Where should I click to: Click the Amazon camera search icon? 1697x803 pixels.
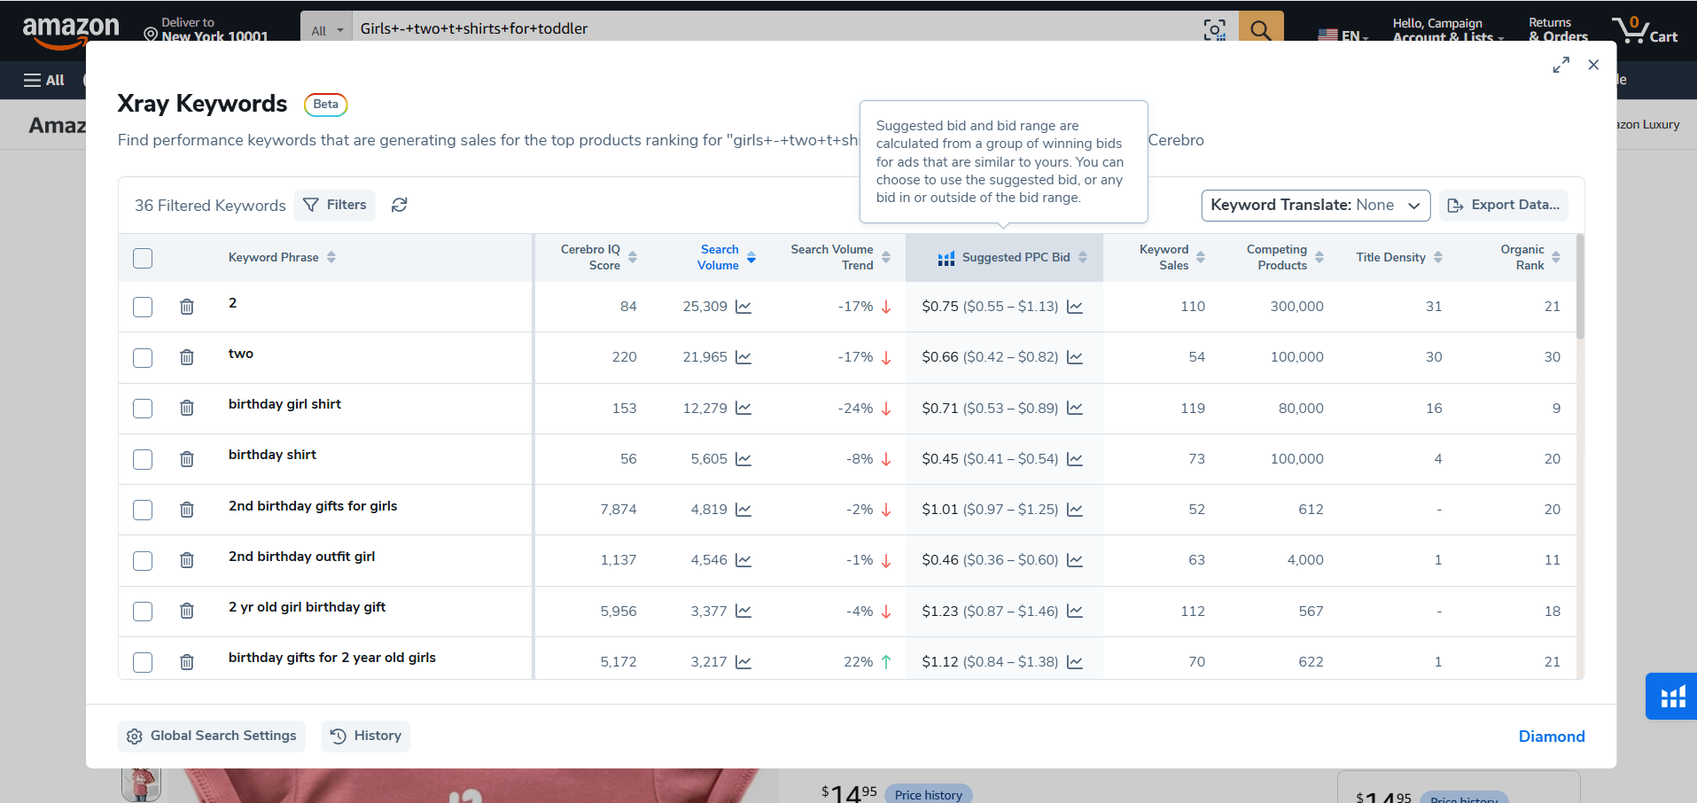click(x=1215, y=30)
